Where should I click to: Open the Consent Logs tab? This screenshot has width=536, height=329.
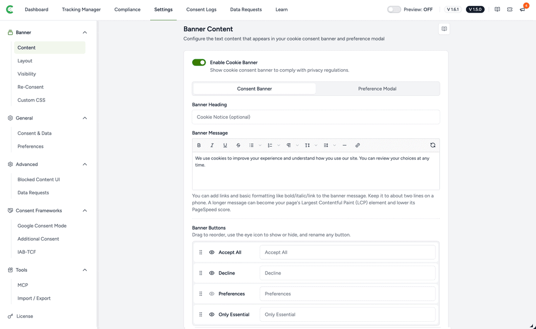click(x=202, y=9)
